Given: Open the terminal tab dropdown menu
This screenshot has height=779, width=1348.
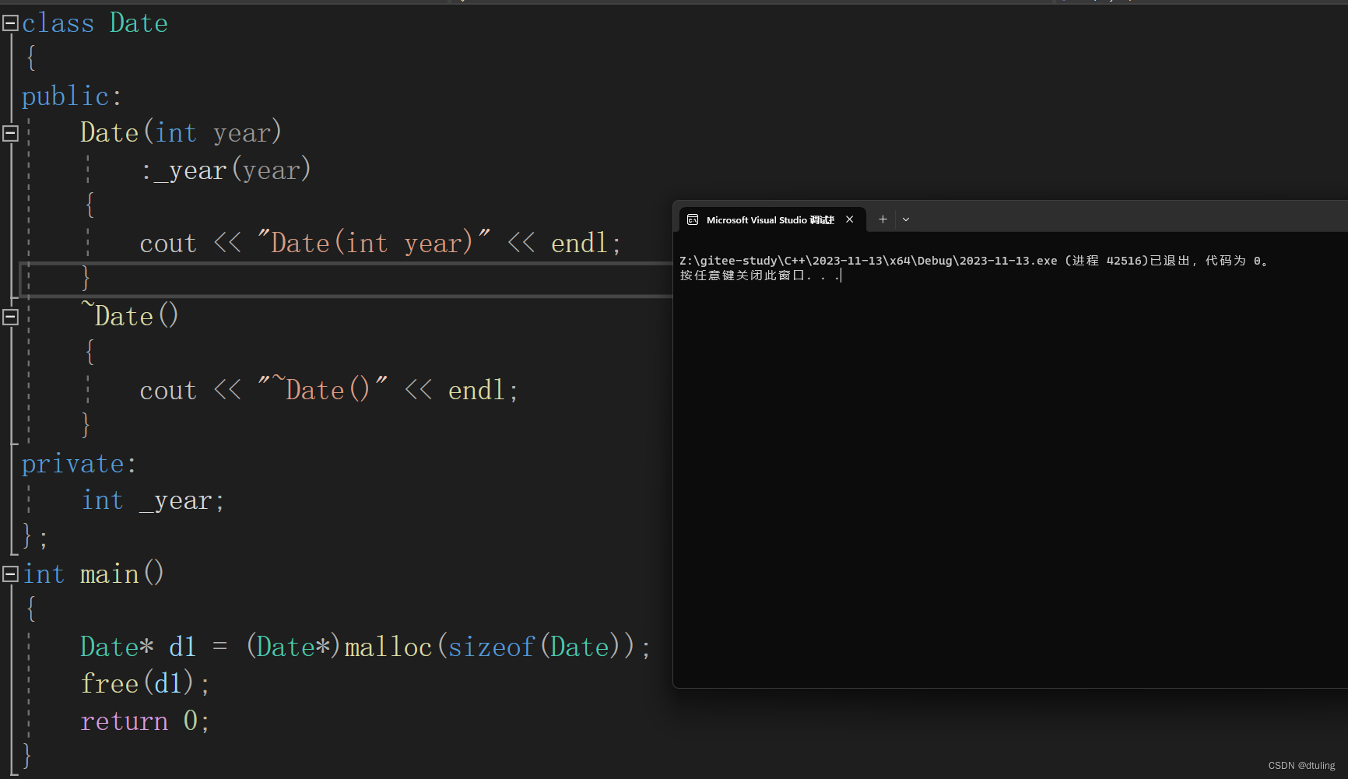Looking at the screenshot, I should [906, 219].
